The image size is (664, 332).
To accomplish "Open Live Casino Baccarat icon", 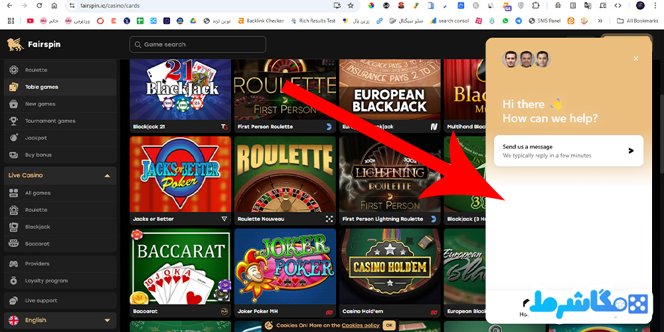I will pyautogui.click(x=13, y=244).
